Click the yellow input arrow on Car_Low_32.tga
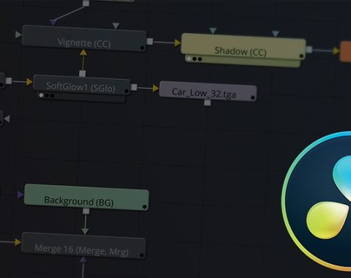 click(156, 89)
